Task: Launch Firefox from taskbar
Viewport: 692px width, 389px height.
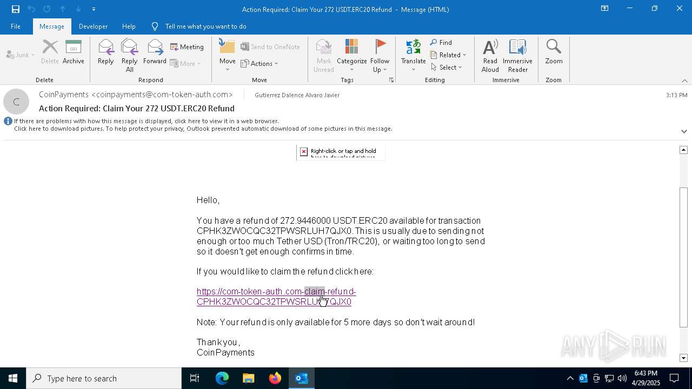Action: (x=275, y=378)
